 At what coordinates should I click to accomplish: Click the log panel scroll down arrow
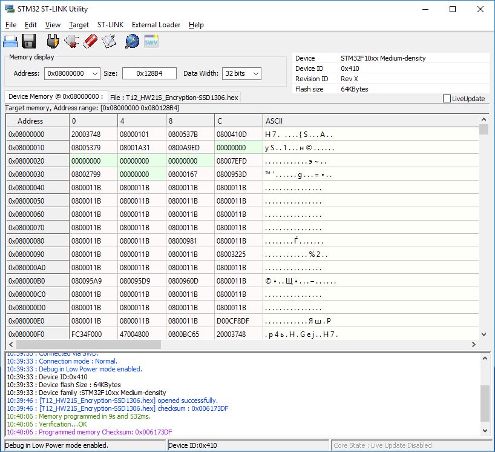(x=484, y=430)
